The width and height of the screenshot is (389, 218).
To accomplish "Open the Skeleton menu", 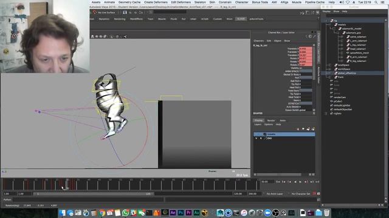I will click(200, 2).
